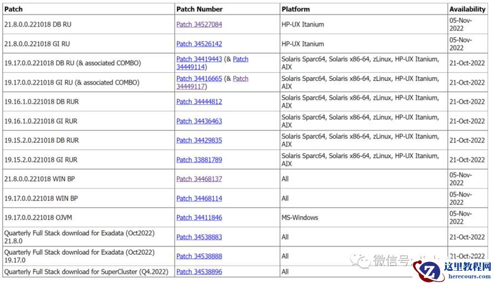494x283 pixels.
Task: Open the Patch 34411846 link
Action: [x=199, y=218]
